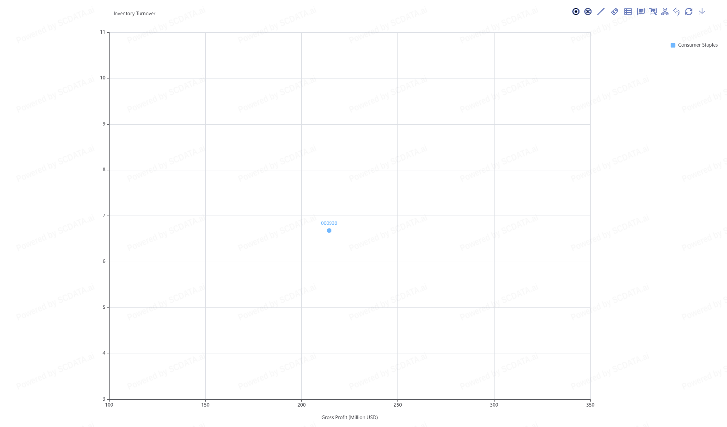Click the undo arrow icon
727x427 pixels.
tap(677, 12)
